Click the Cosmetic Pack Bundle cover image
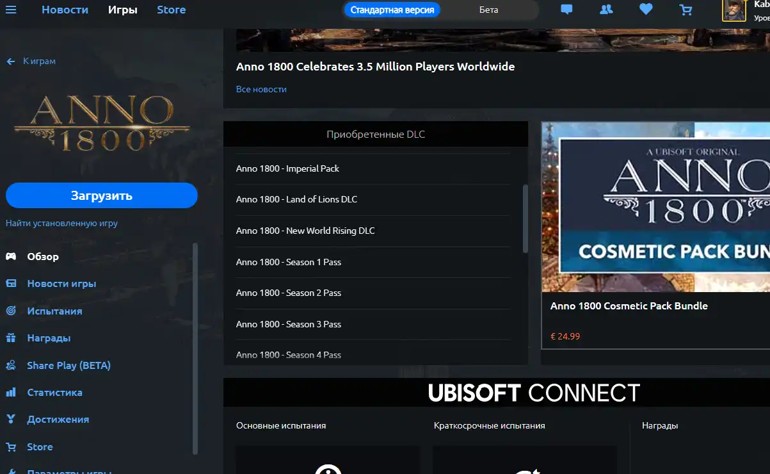This screenshot has height=474, width=770. coord(655,207)
